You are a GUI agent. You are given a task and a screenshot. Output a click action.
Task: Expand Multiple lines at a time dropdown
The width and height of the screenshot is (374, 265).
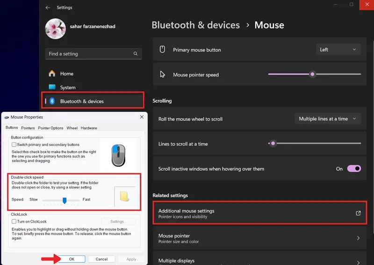point(328,119)
